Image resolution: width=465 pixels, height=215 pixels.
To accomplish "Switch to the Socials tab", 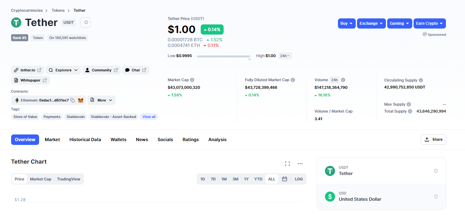I will coord(165,140).
